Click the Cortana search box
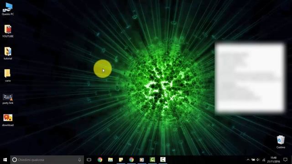Screen dimensions: 292x164 click(x=47, y=160)
